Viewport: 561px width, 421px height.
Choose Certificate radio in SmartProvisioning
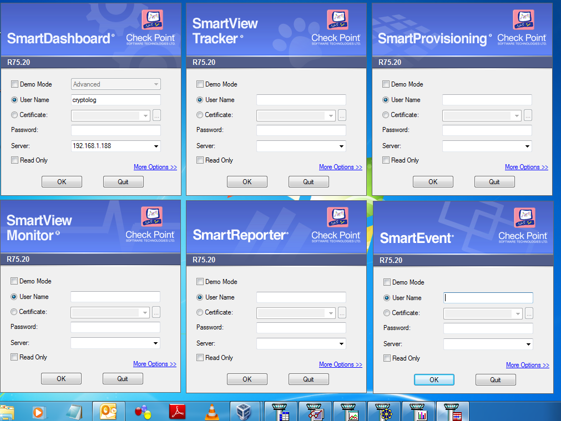pos(386,115)
